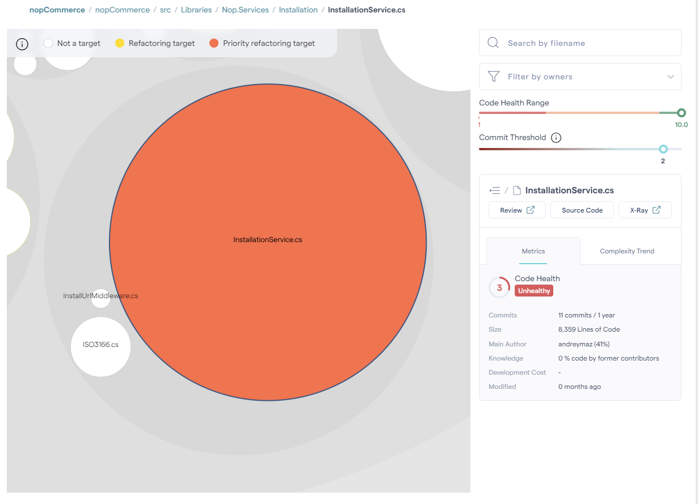Viewport: 698px width, 504px height.
Task: Go to src breadcrumb
Action: (165, 10)
